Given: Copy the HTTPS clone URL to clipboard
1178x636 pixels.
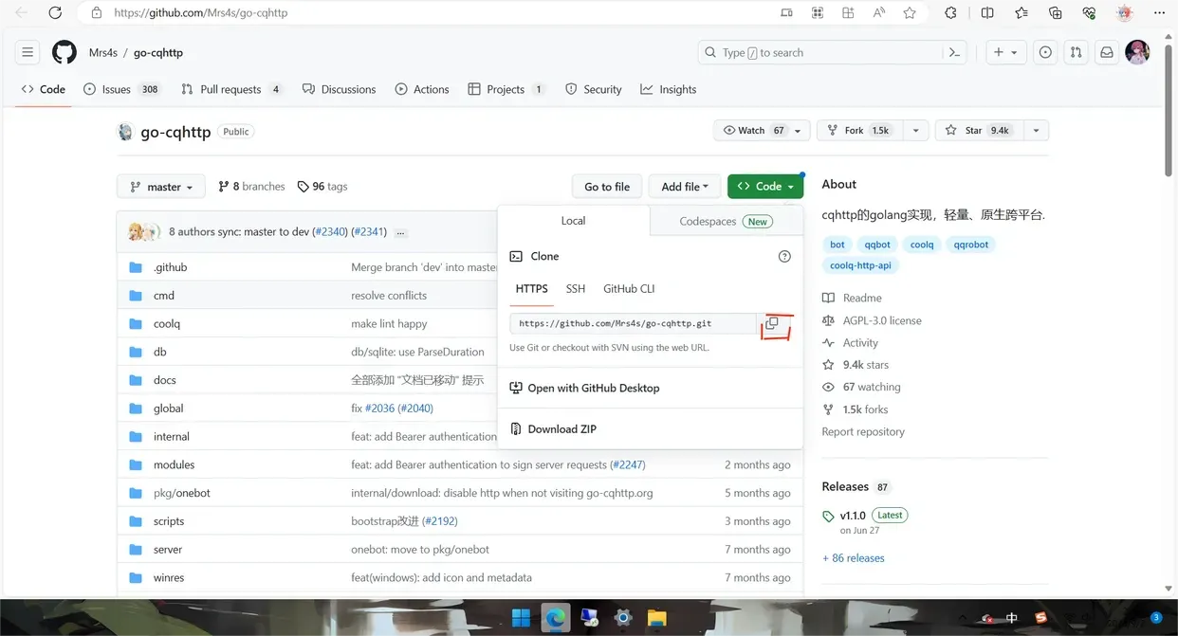Looking at the screenshot, I should tap(772, 324).
